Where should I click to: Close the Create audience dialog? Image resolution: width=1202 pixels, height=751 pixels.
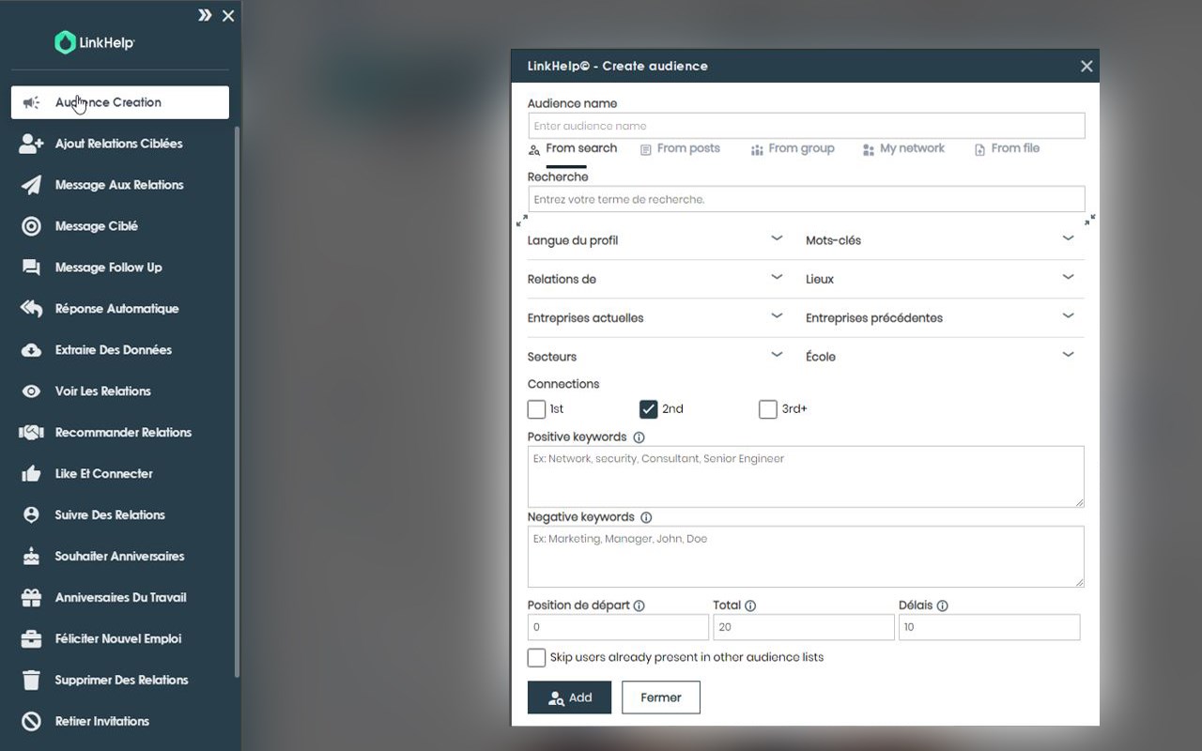[1086, 66]
